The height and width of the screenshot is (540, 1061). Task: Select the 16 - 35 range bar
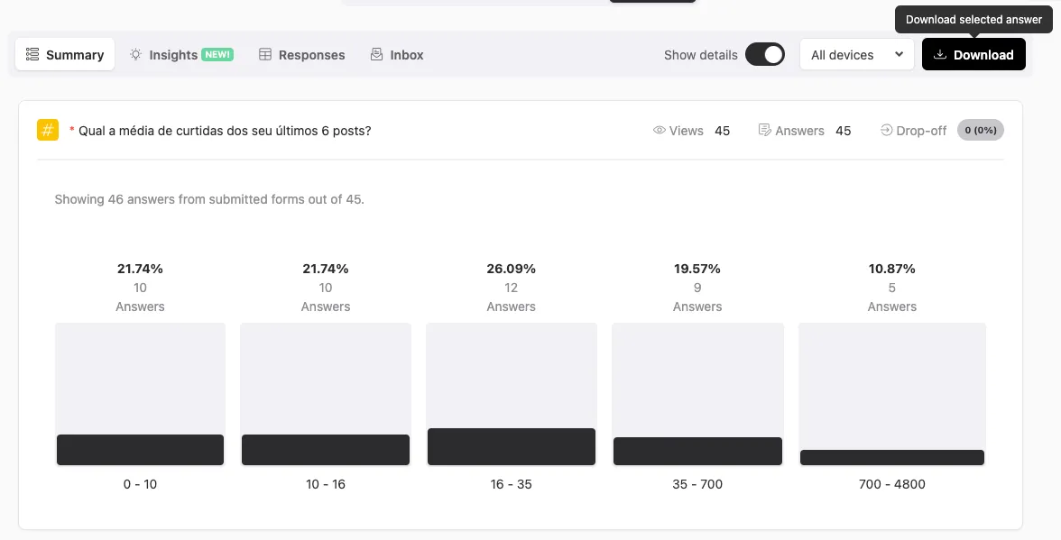click(511, 446)
